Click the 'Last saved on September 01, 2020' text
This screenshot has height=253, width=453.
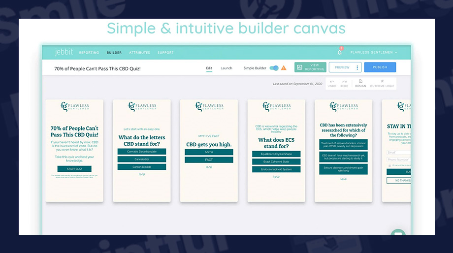[x=297, y=84]
